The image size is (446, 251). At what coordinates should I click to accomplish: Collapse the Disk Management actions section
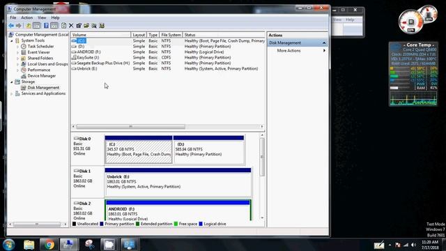click(x=324, y=43)
